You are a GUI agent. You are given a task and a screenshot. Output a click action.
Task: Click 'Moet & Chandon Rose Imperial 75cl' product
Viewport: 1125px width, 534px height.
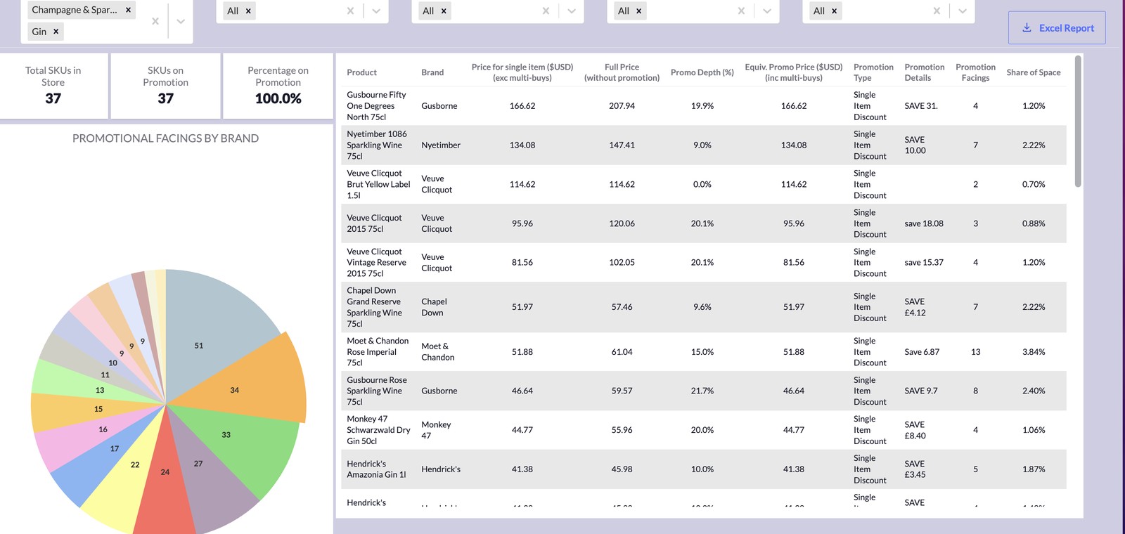[x=378, y=352]
